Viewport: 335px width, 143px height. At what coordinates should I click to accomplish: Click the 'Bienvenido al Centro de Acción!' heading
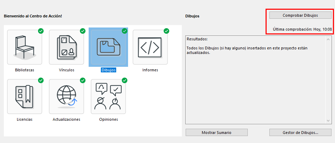tap(33, 16)
